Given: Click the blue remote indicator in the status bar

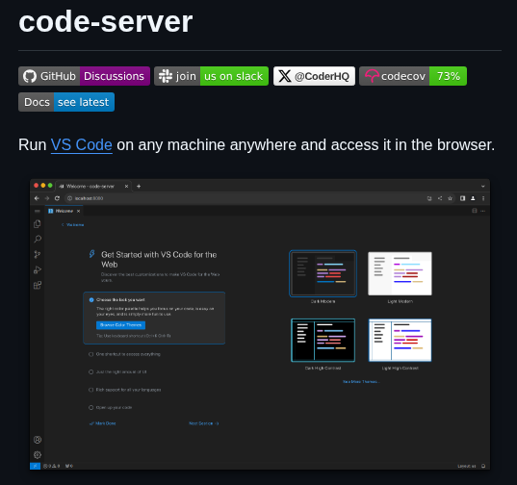Looking at the screenshot, I should point(35,466).
